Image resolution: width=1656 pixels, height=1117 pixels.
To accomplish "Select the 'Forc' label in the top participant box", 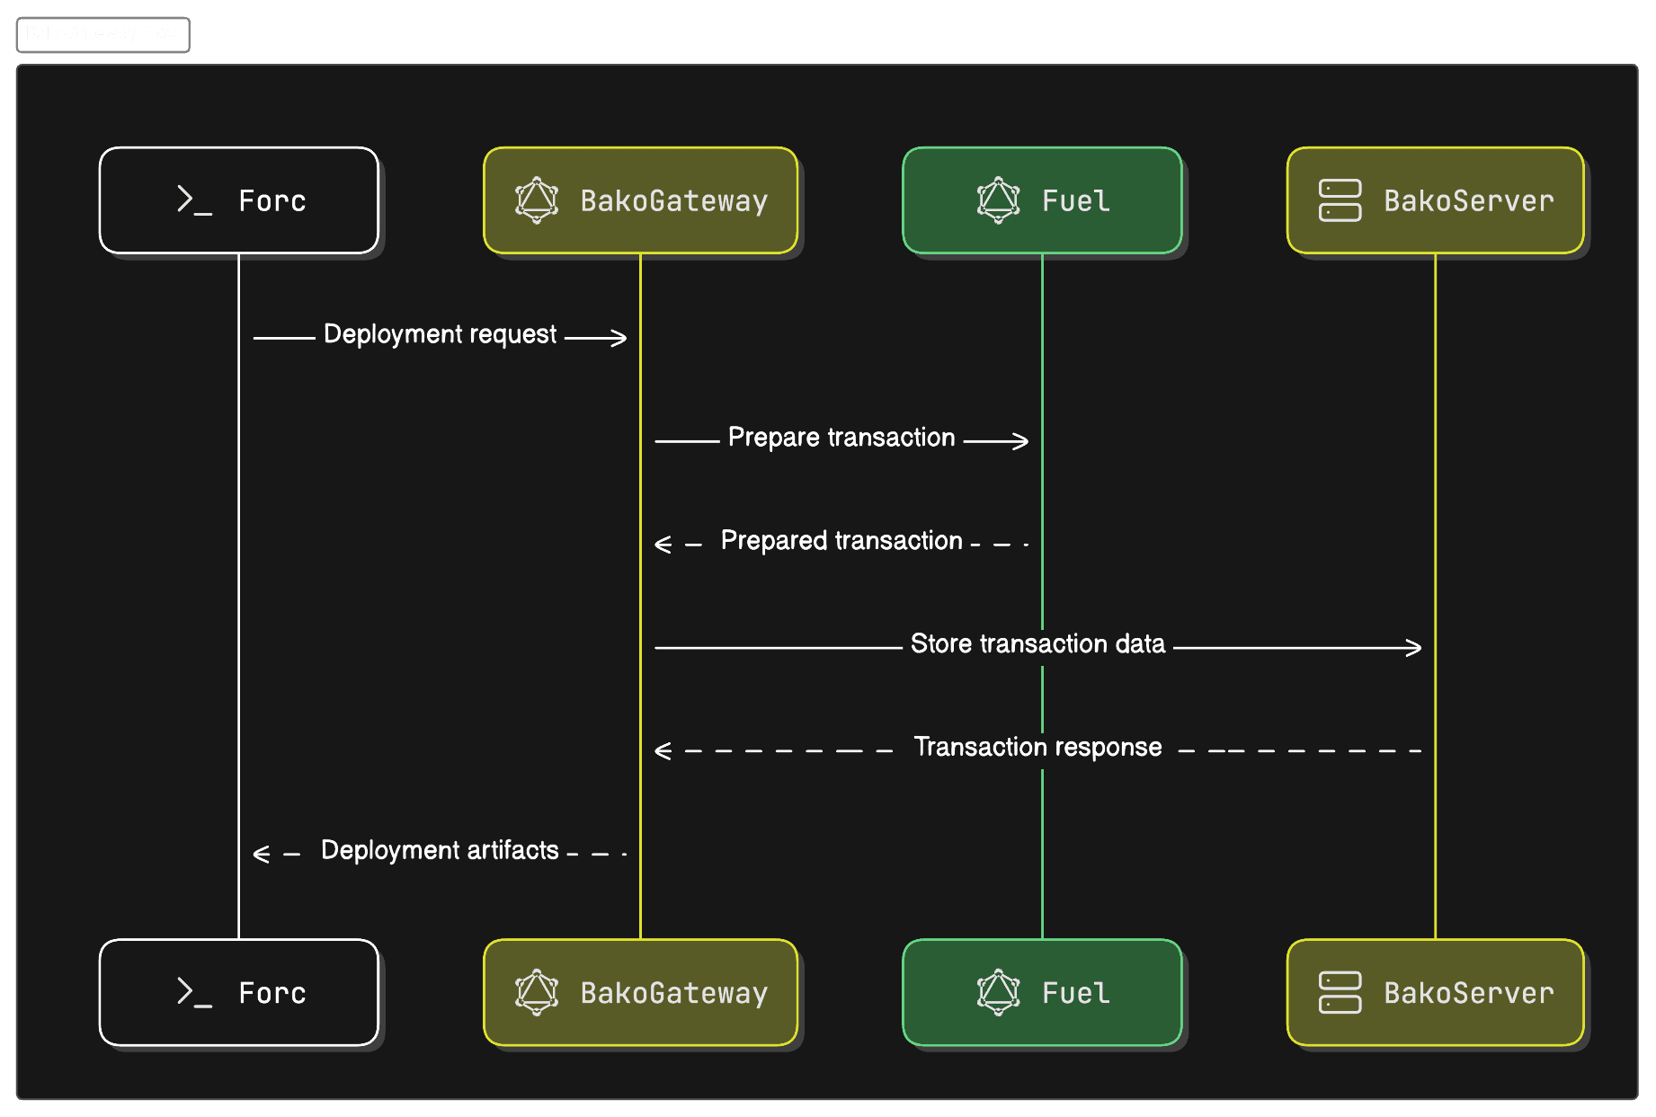I will [272, 200].
